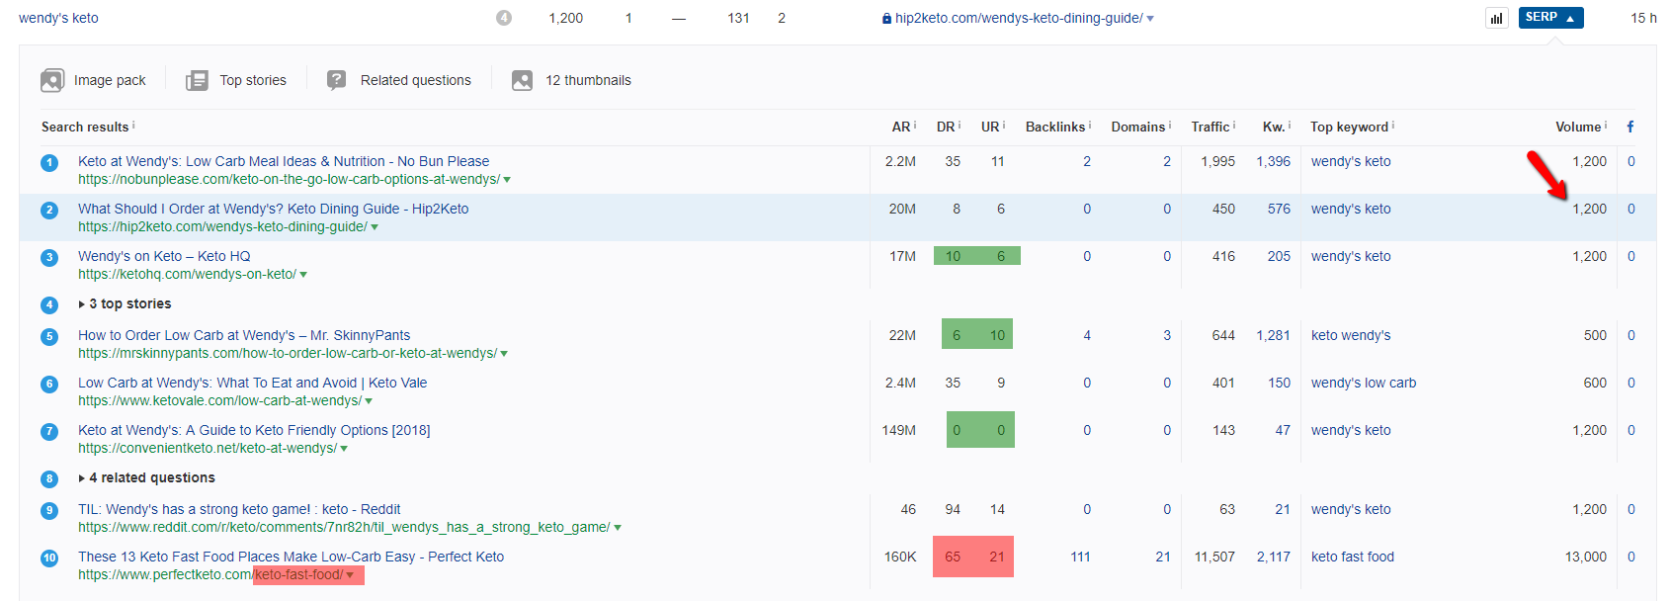Image resolution: width=1670 pixels, height=601 pixels.
Task: Click the lock icon before hip2keto URL
Action: (886, 18)
